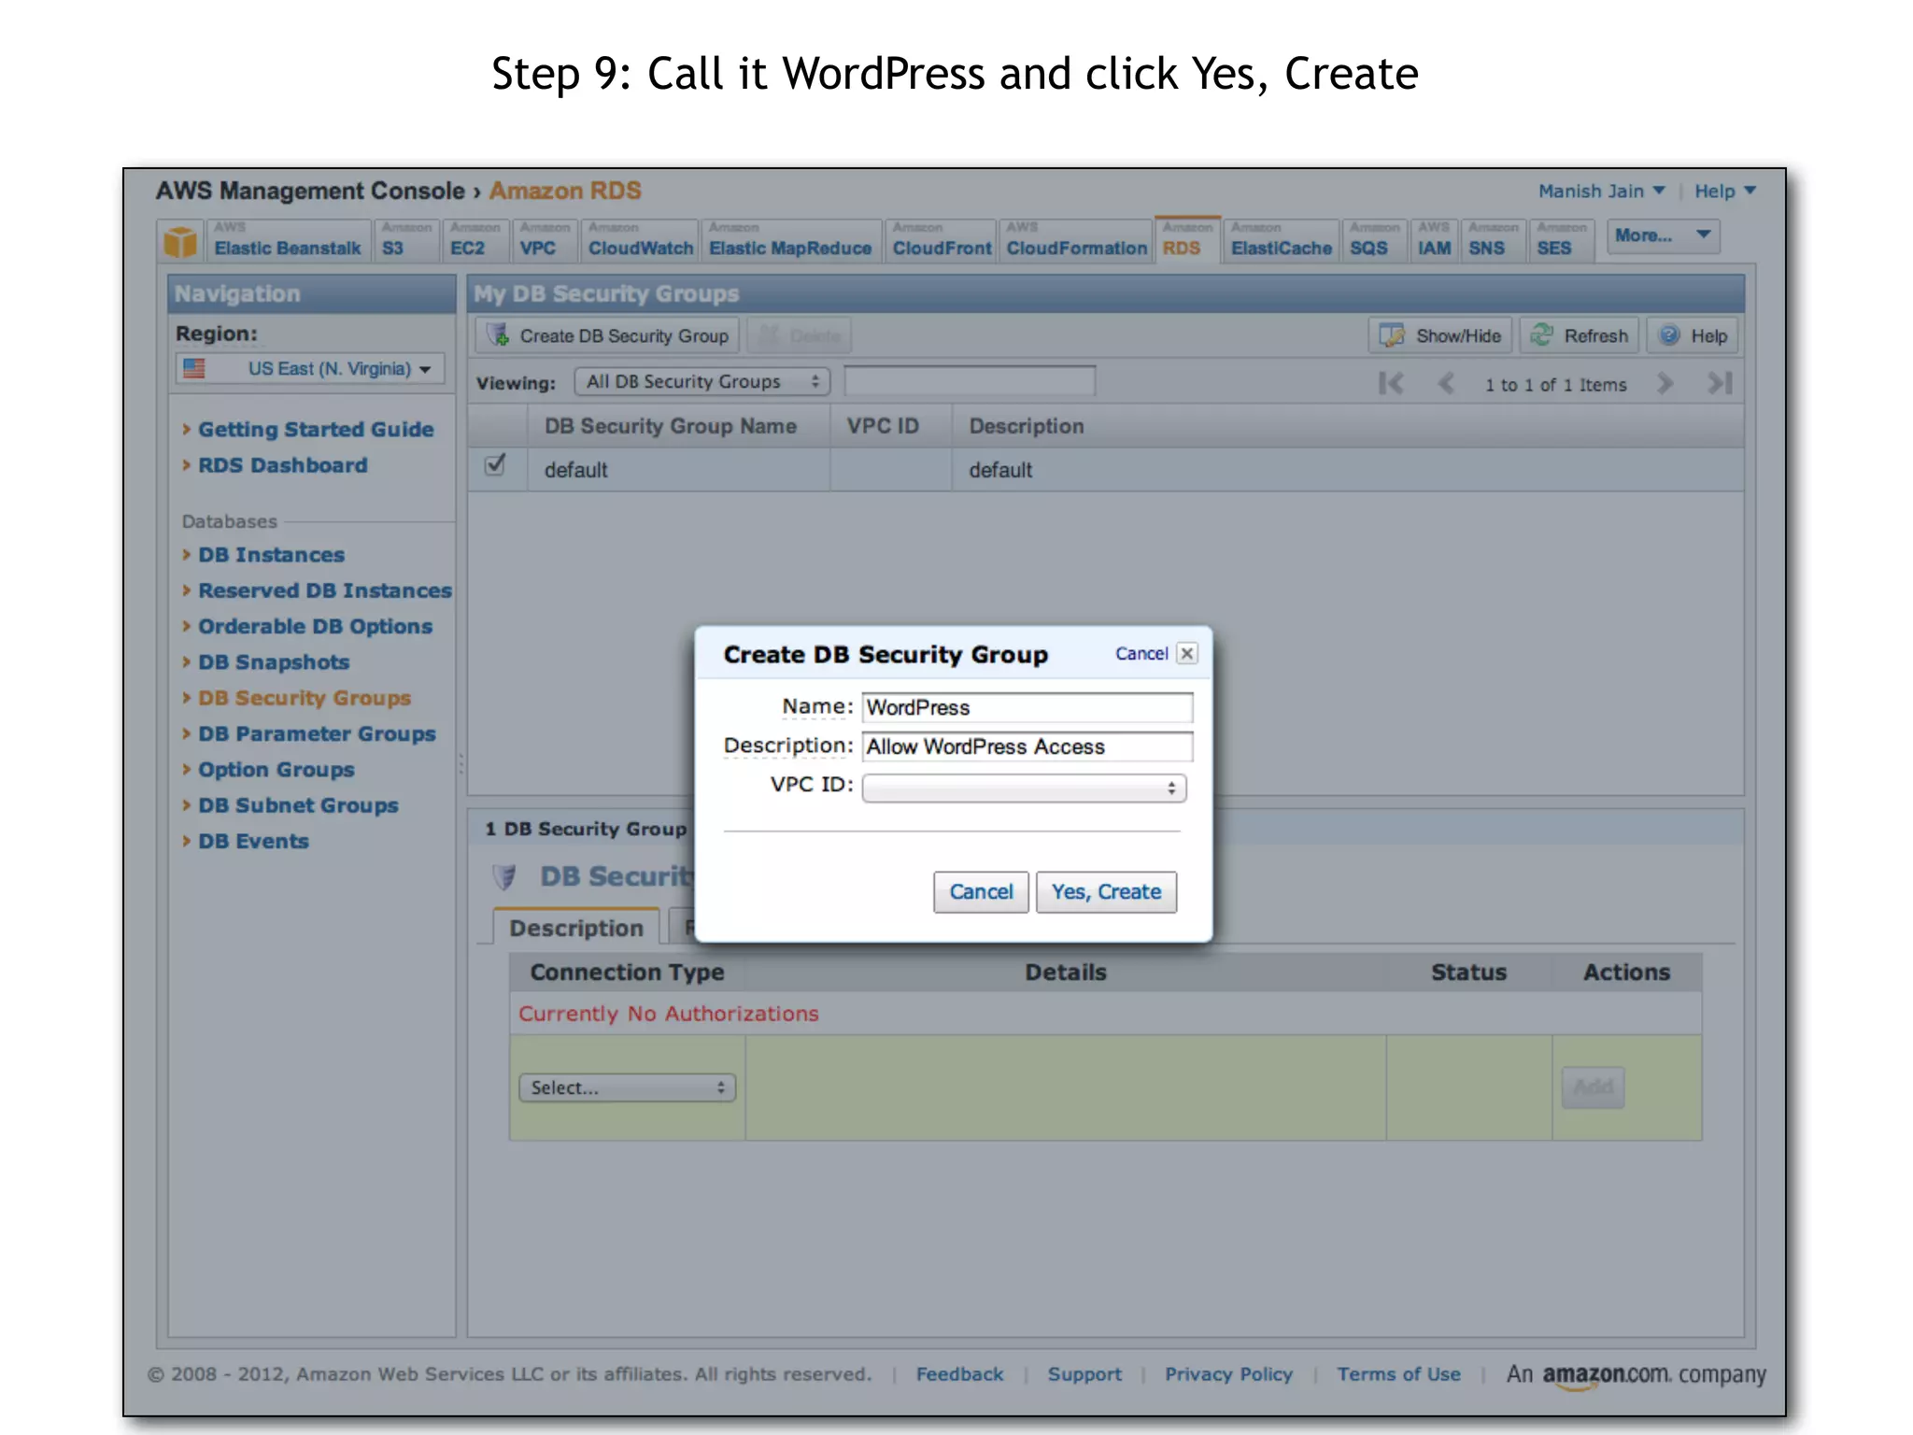Screen dimensions: 1913x1435
Task: Go to first page of items
Action: (x=1391, y=383)
